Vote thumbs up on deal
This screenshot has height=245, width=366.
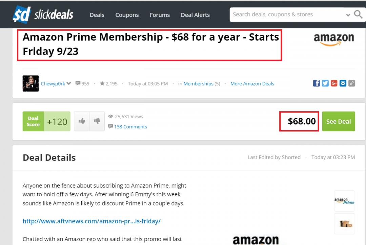(82, 121)
